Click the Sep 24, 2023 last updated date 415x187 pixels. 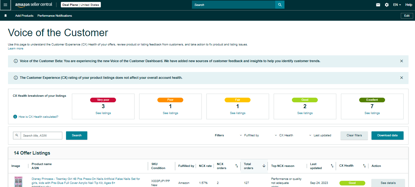319,183
